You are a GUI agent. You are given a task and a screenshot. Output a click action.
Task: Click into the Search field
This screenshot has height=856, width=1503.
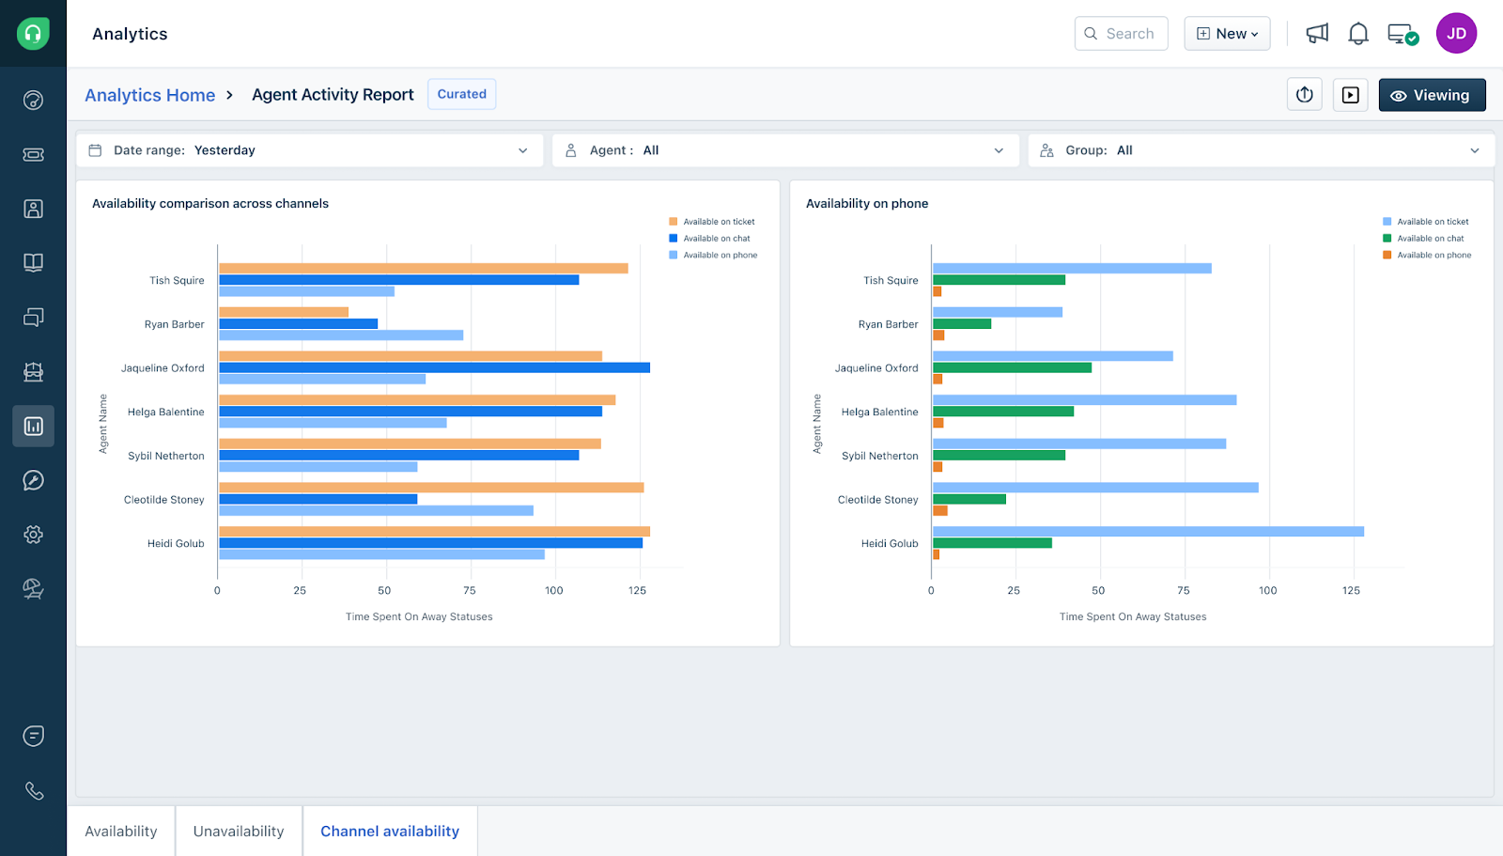1122,34
